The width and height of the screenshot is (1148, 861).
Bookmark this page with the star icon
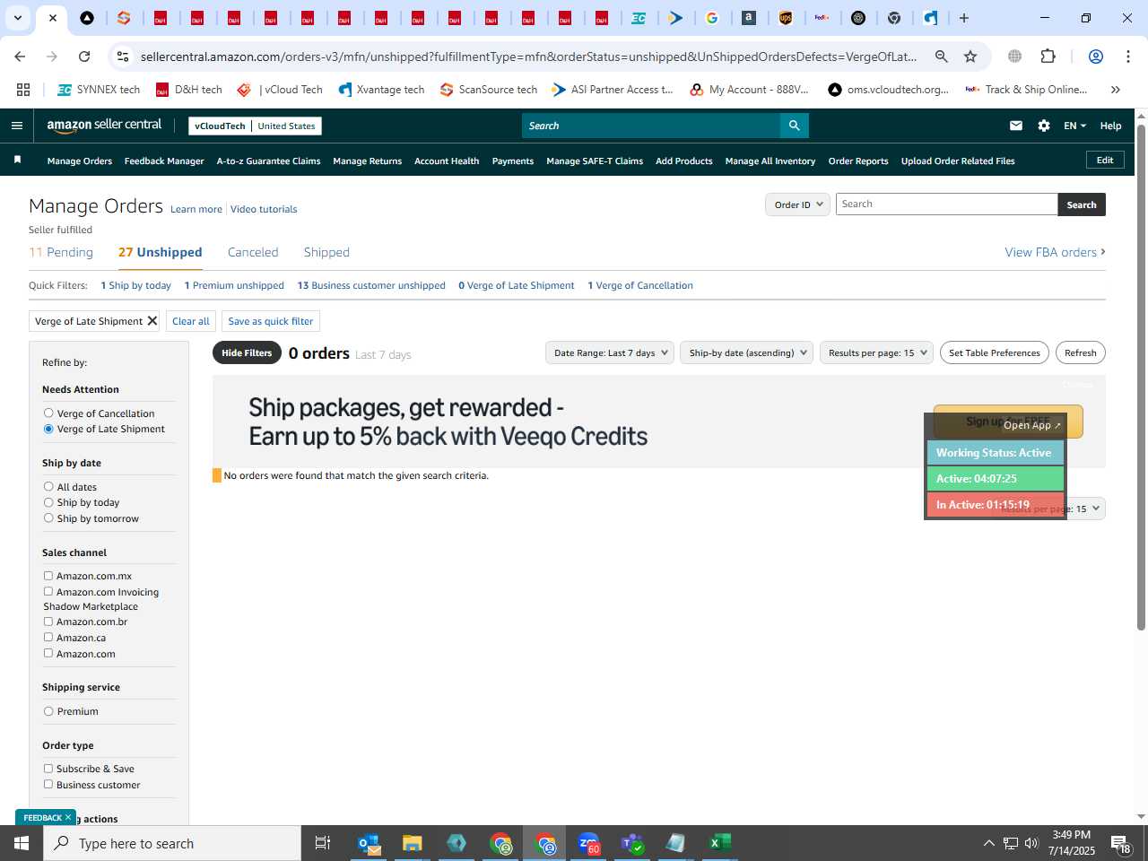pos(970,57)
